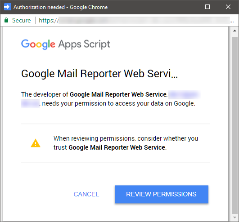Click the Apps Script header text

(84, 44)
